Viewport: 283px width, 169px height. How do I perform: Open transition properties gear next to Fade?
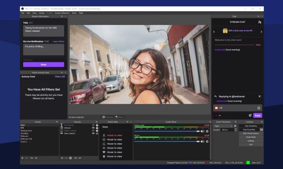(x=235, y=126)
